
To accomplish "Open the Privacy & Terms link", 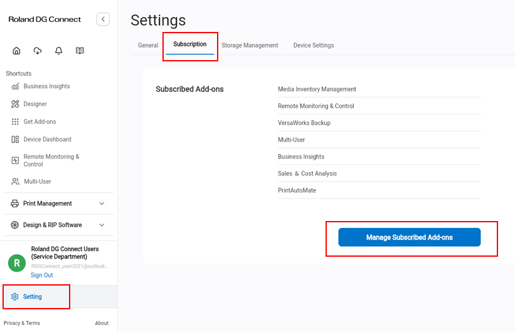I will click(22, 323).
